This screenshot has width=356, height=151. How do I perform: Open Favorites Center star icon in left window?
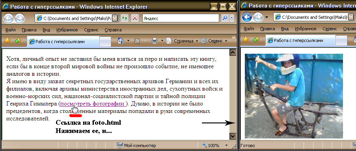pyautogui.click(x=7, y=41)
